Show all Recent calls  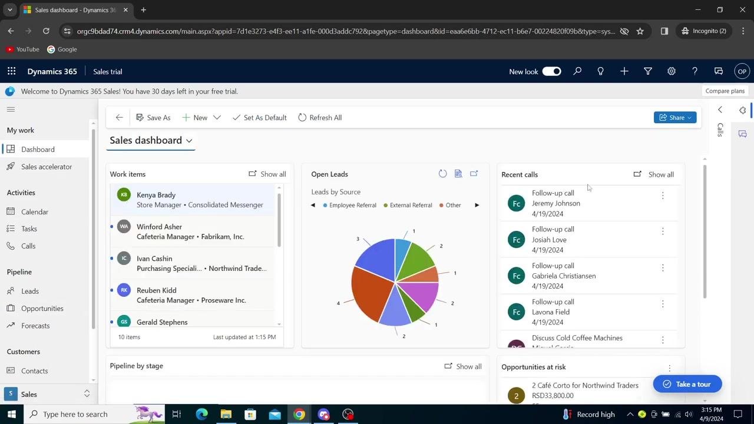654,174
